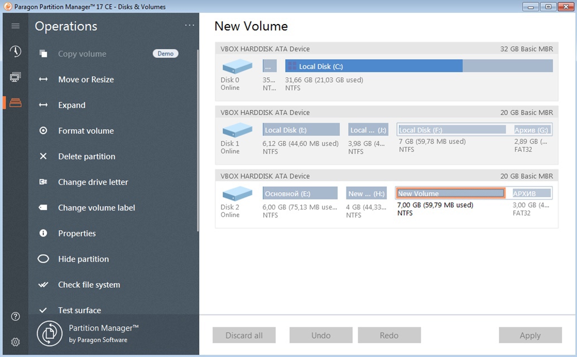Image resolution: width=577 pixels, height=357 pixels.
Task: Select the Local (J:) partition on Disk 1
Action: (x=368, y=130)
